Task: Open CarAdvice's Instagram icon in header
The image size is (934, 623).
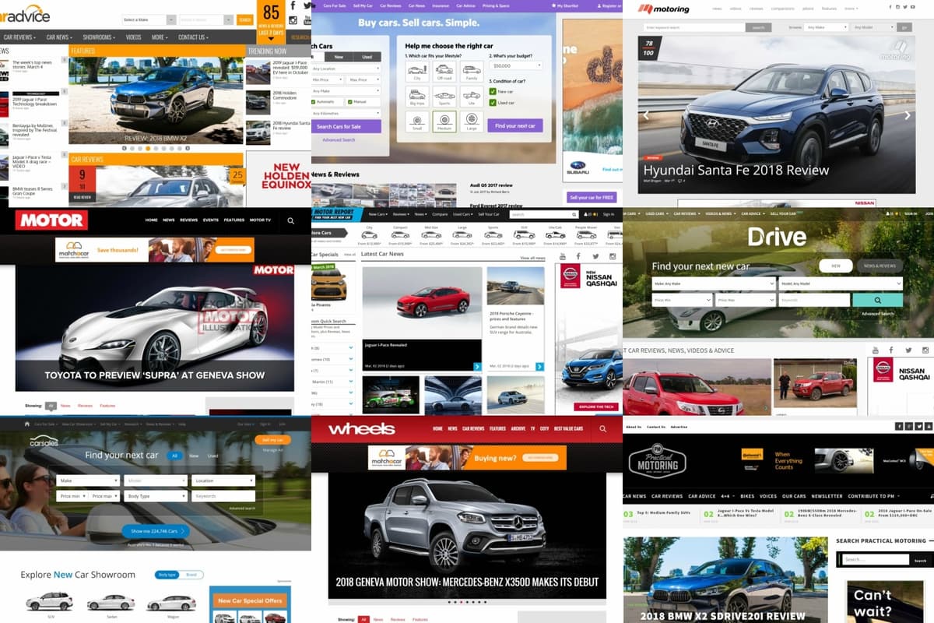Action: tap(293, 21)
